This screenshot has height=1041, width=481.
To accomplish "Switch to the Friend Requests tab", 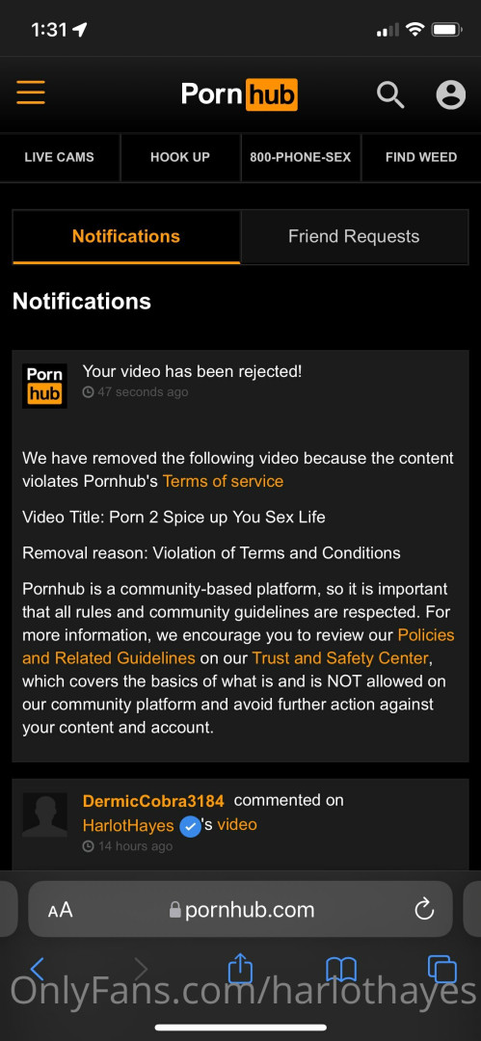I will pyautogui.click(x=354, y=236).
